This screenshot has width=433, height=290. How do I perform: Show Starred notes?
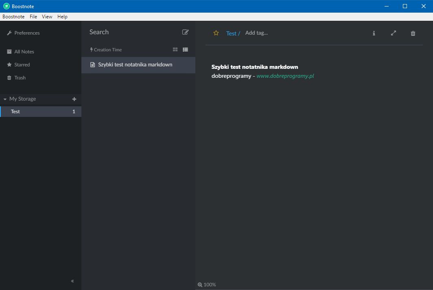pos(18,65)
